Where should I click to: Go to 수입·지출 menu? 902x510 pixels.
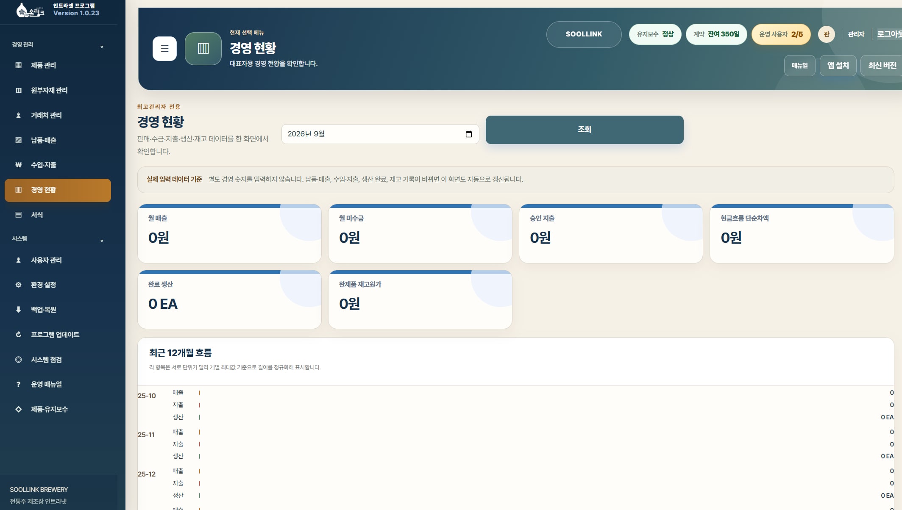(58, 165)
